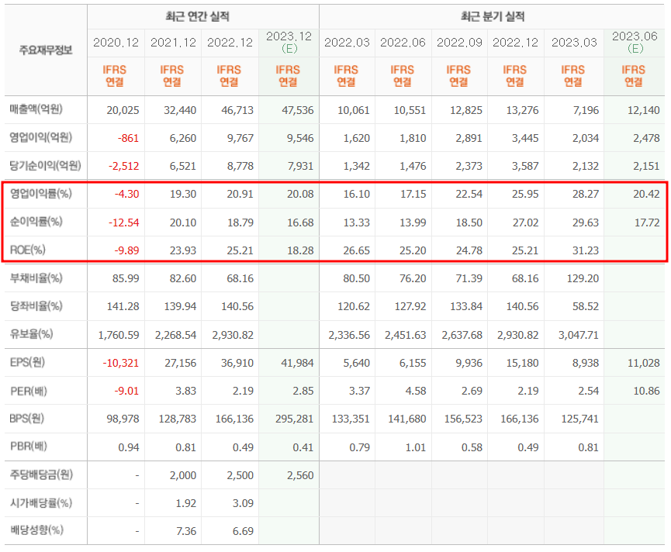
Task: Click the EPS value -10,321
Action: coord(121,363)
